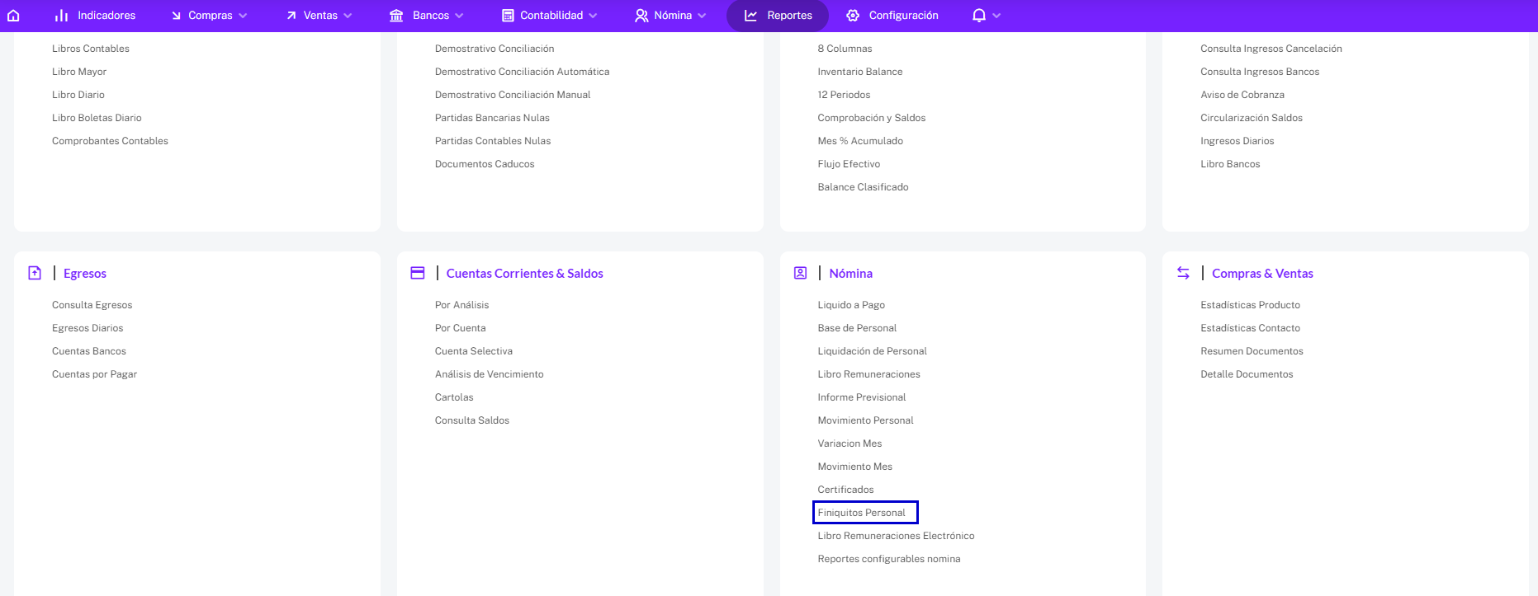Open Por Análisis report

(461, 305)
